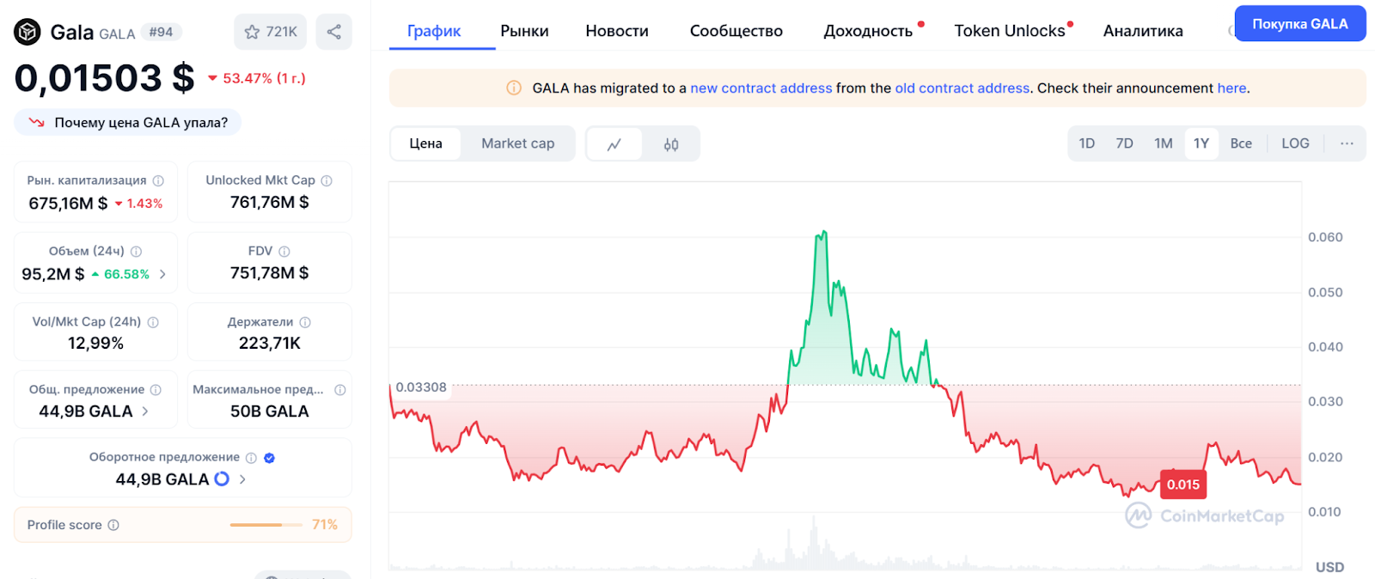Open the График tab
Image resolution: width=1375 pixels, height=579 pixels.
tap(434, 31)
